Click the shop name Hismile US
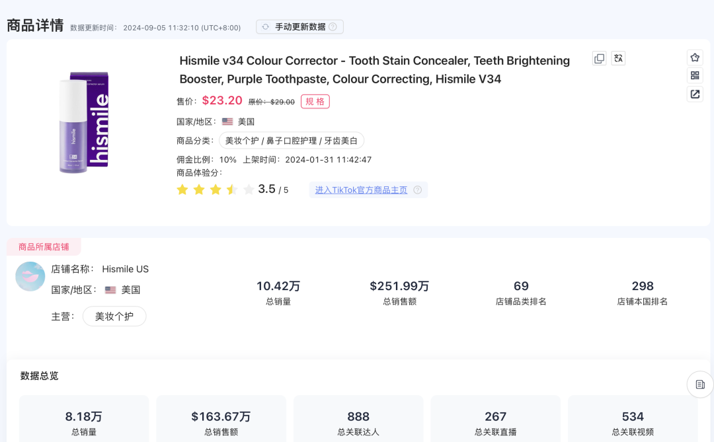The image size is (714, 442). 125,269
